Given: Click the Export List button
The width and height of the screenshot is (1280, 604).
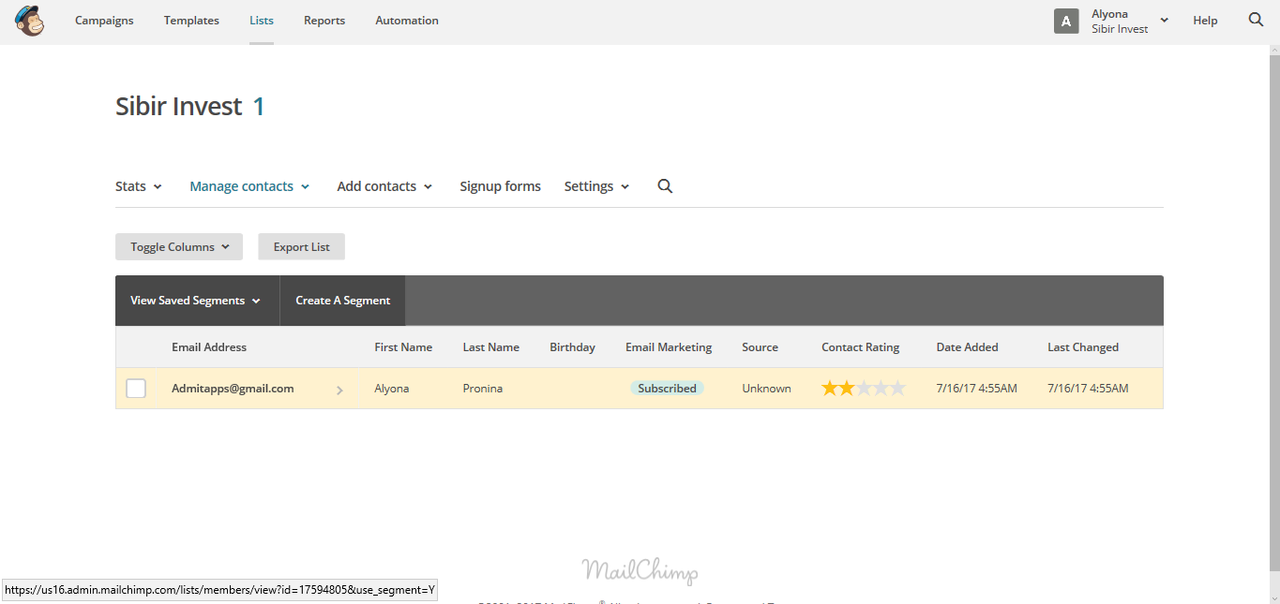Looking at the screenshot, I should coord(301,246).
